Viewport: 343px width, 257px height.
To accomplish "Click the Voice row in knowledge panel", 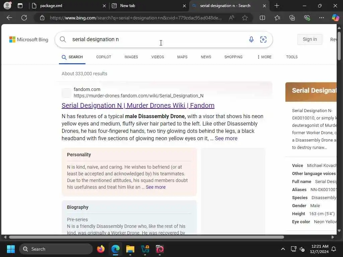I will click(x=314, y=165).
